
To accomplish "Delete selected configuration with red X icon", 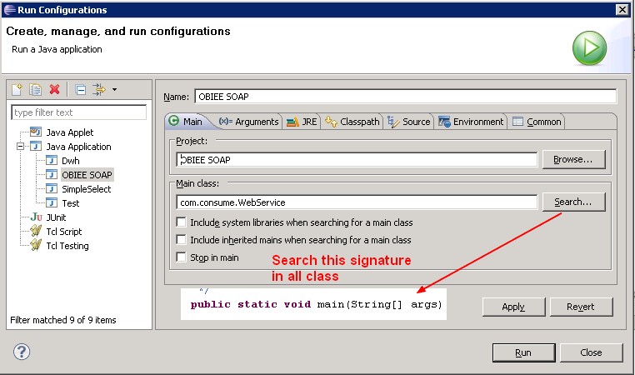I will (x=55, y=90).
